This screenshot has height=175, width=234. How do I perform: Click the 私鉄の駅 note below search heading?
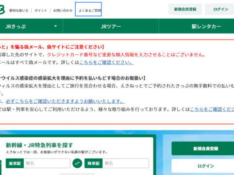[x=57, y=152]
